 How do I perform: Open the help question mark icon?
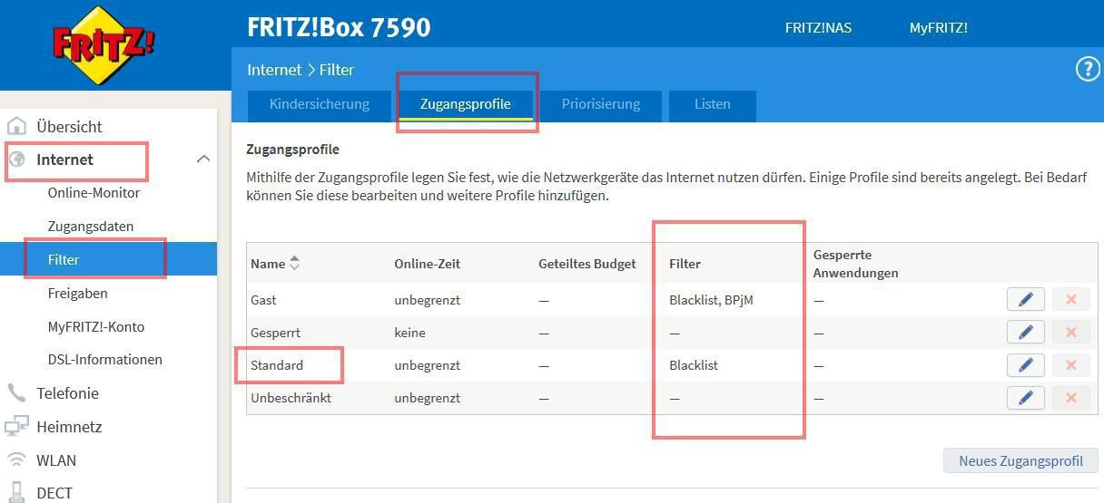pos(1087,69)
